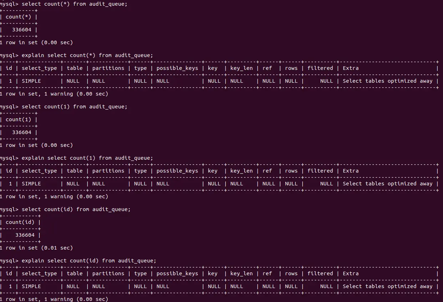The width and height of the screenshot is (443, 302).
Task: Select the count(1) column header
Action: tap(19, 119)
